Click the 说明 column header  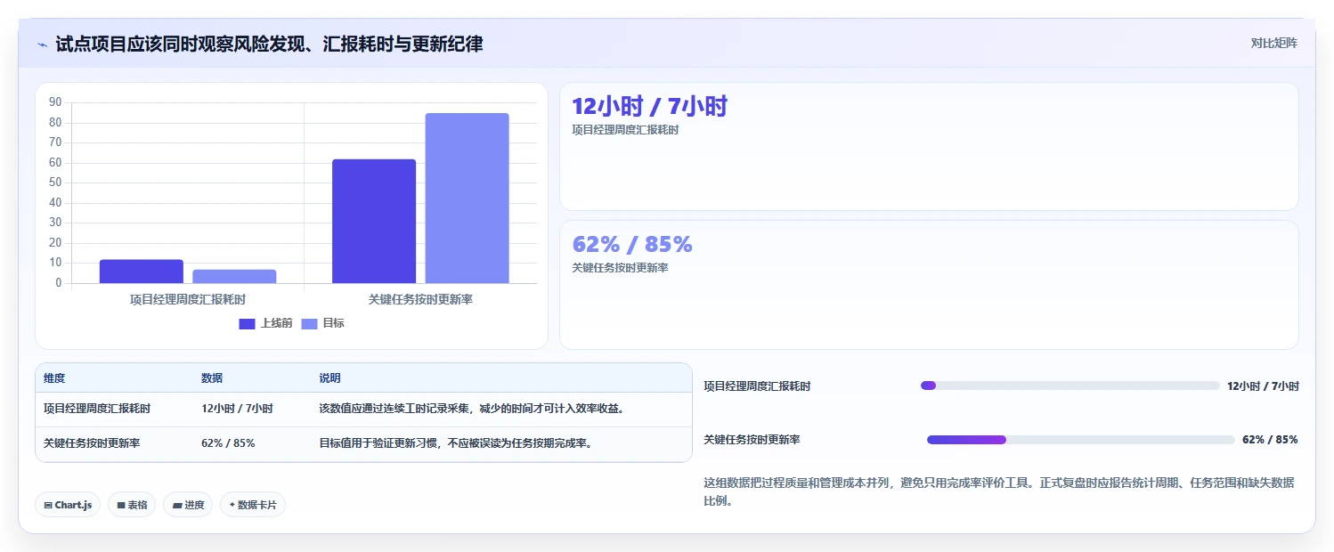click(x=329, y=378)
